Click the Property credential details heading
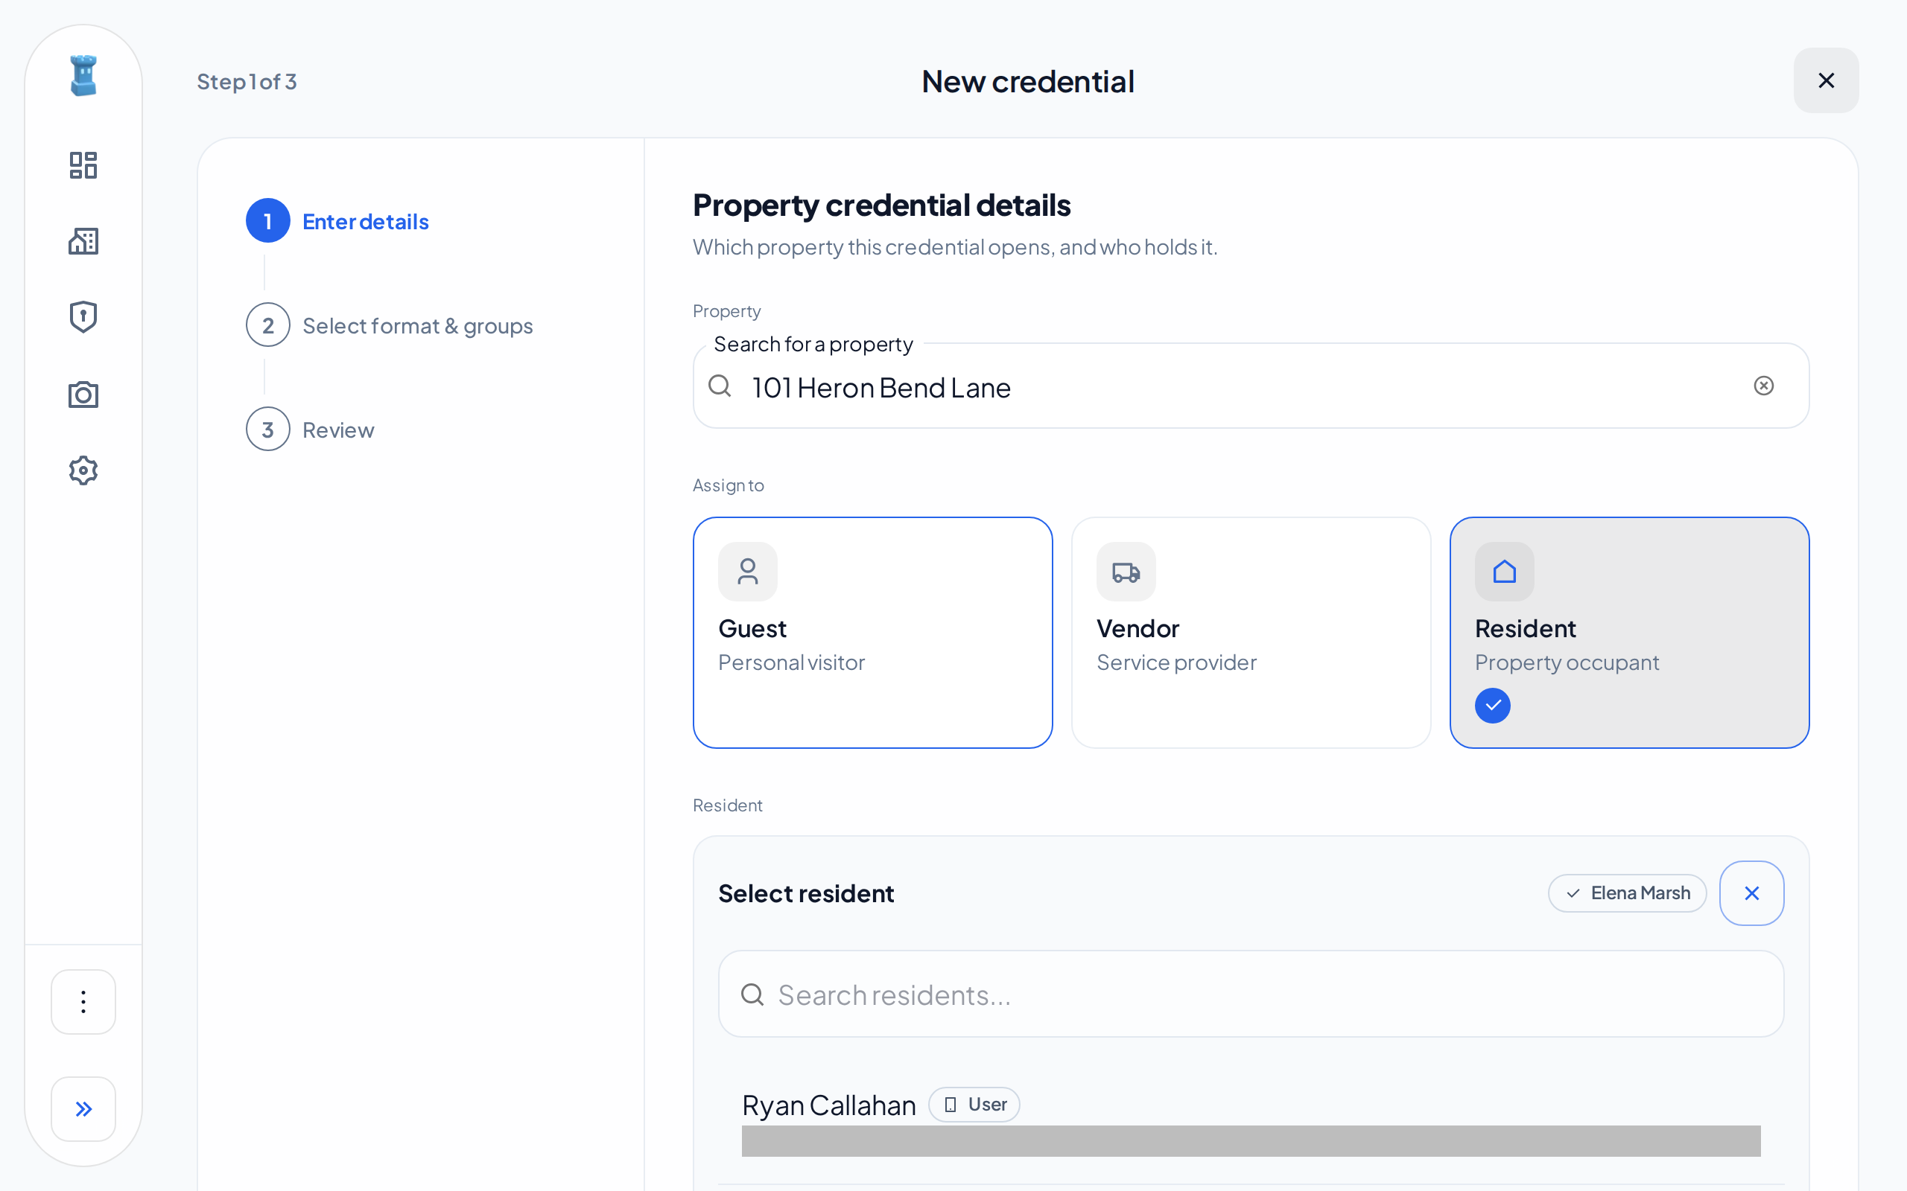This screenshot has height=1191, width=1907. click(x=881, y=205)
